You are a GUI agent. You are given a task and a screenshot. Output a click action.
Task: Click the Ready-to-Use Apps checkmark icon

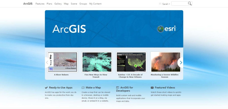tap(46, 88)
